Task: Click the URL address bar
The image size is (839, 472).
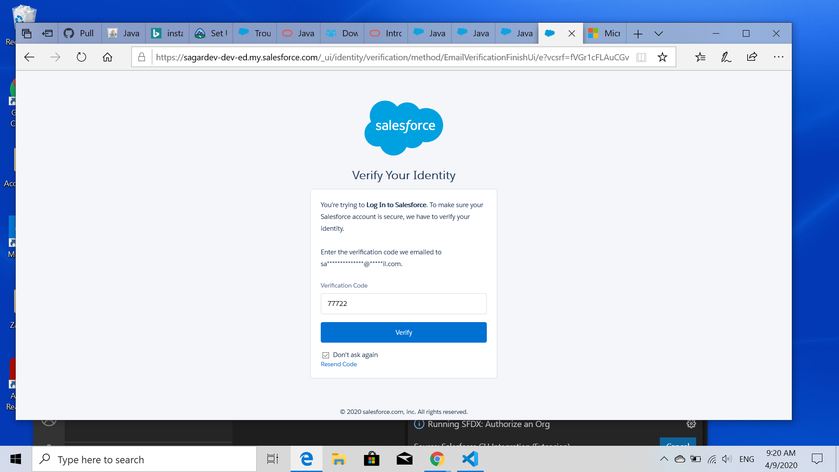Action: [x=392, y=57]
